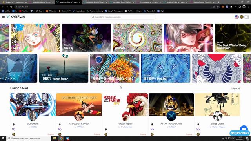251x141 pixels.
Task: Click View All next to Launch Pad
Action: [236, 89]
